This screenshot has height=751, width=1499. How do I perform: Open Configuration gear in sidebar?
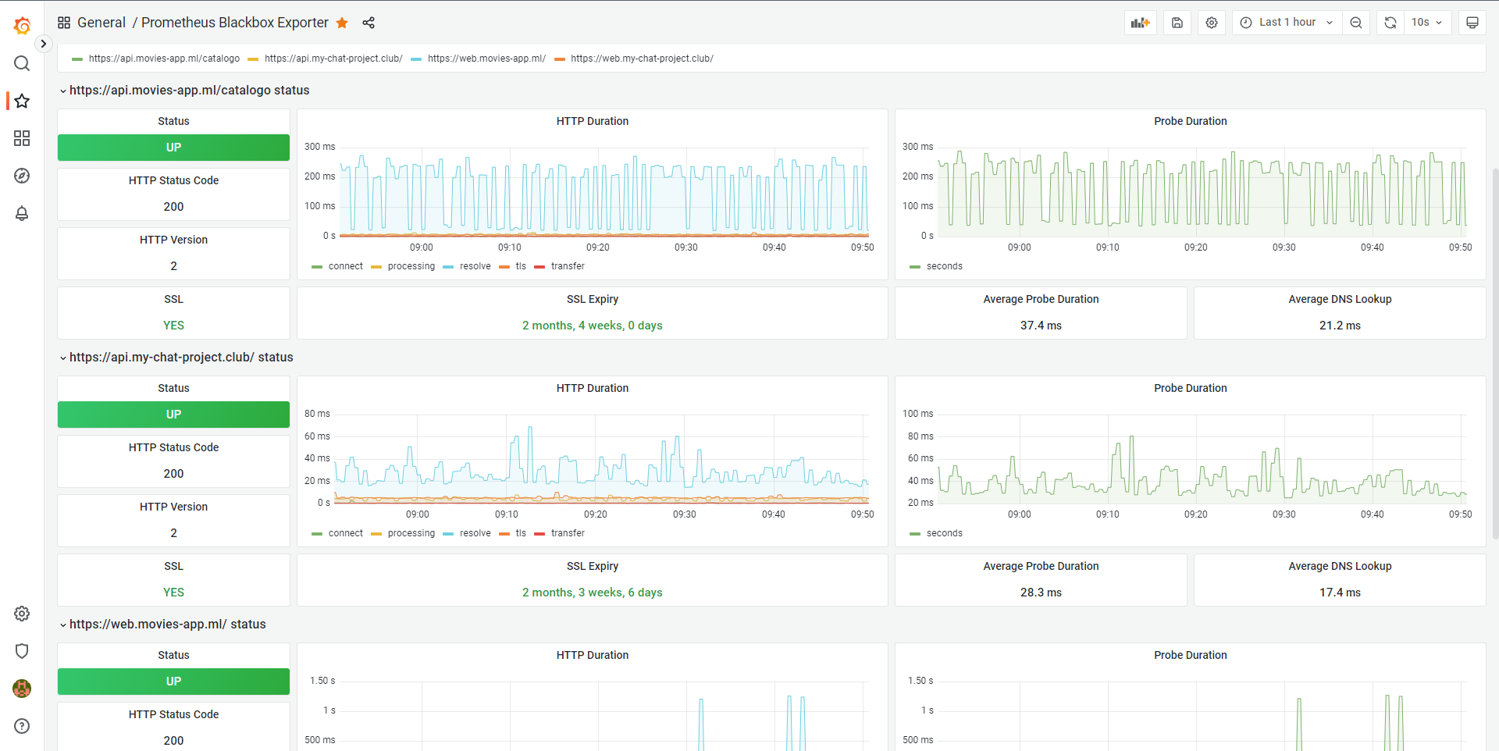(x=22, y=614)
